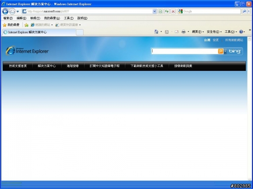
Task: Click the vertical scrollbar up arrow
Action: pos(249,39)
